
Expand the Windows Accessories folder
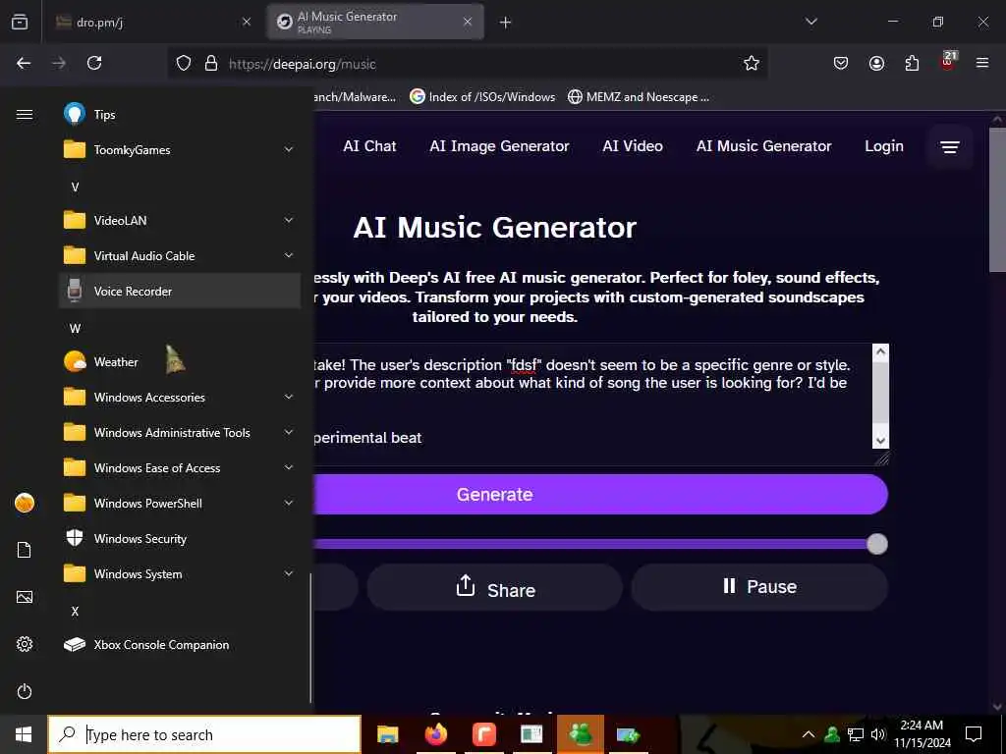[x=180, y=397]
